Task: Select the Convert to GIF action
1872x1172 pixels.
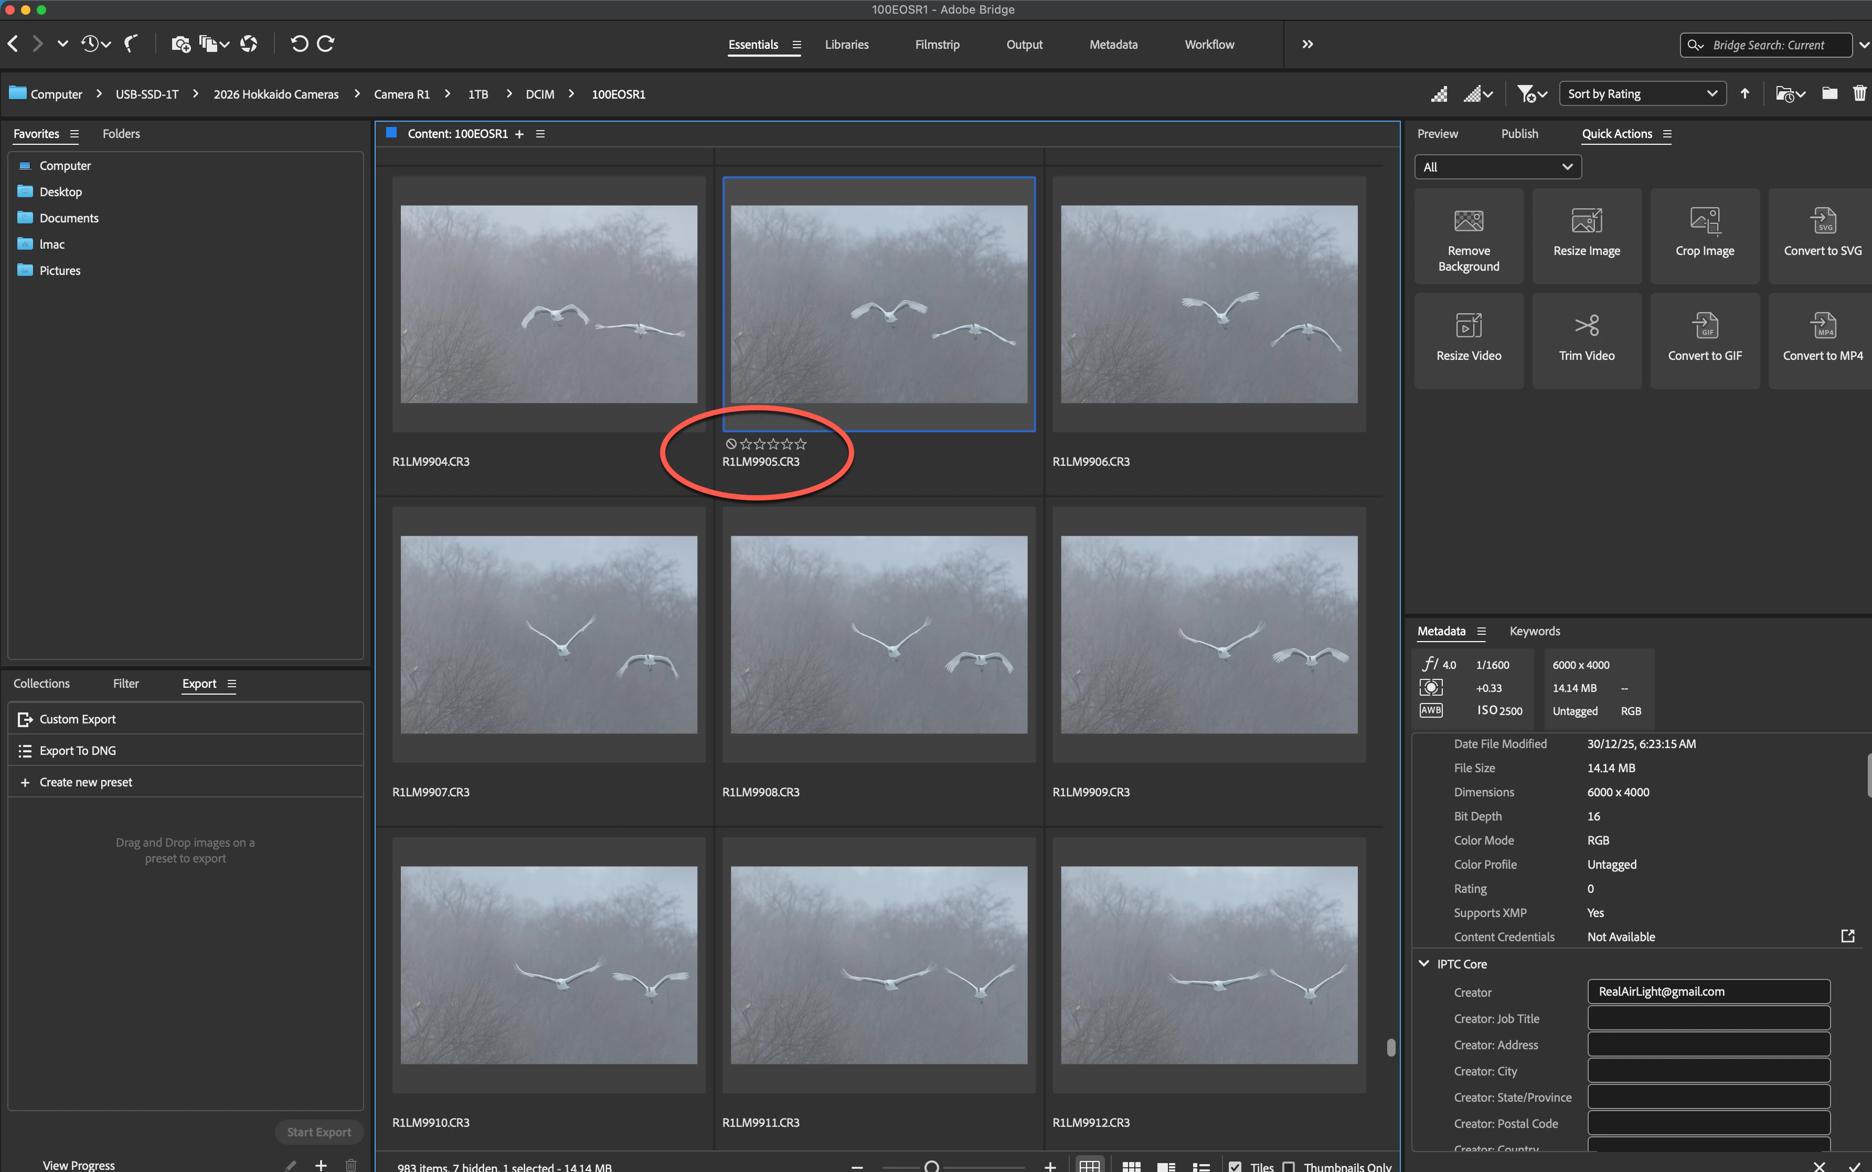Action: tap(1704, 340)
